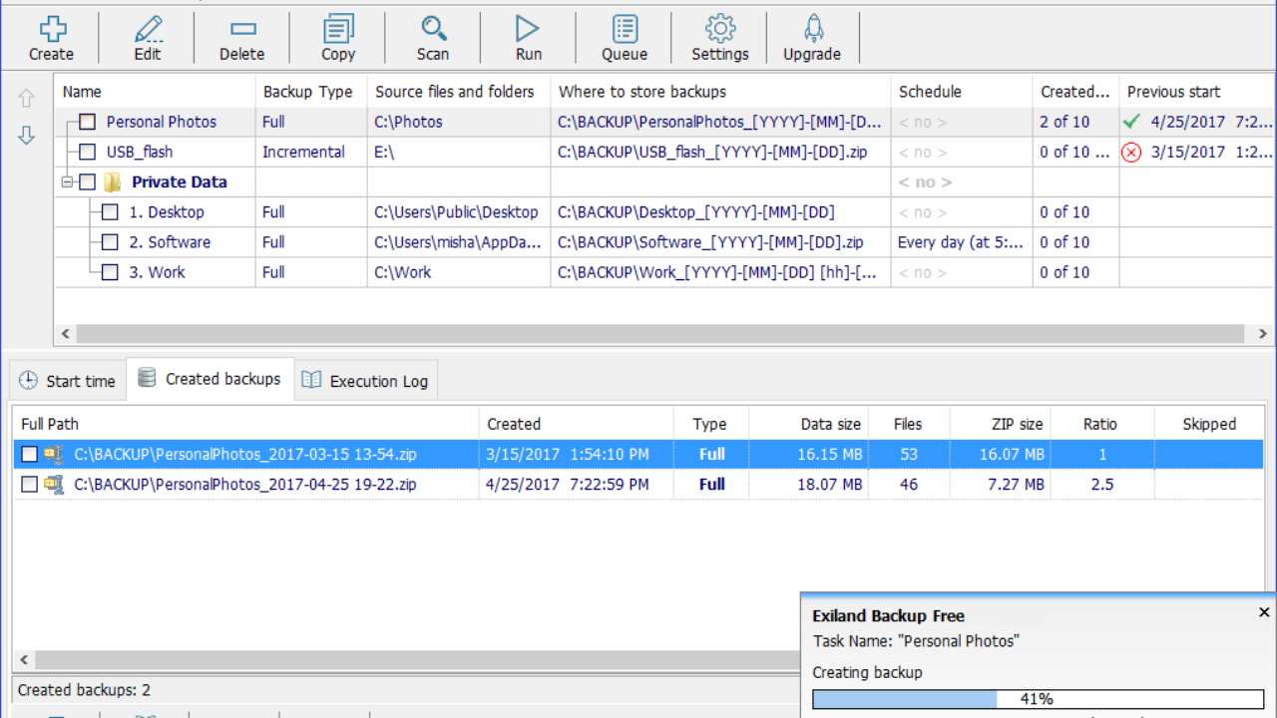Click database icon on Created backups tab
The width and height of the screenshot is (1277, 718).
[147, 378]
